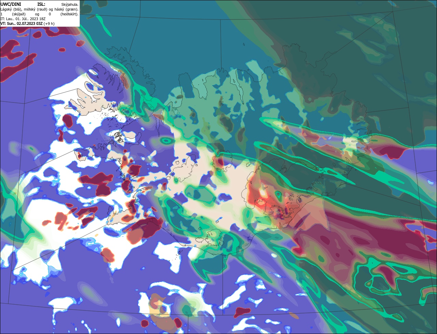Click the 'IT: Lau.. 01. Júl.. 2023 18Z' line

tap(23, 19)
